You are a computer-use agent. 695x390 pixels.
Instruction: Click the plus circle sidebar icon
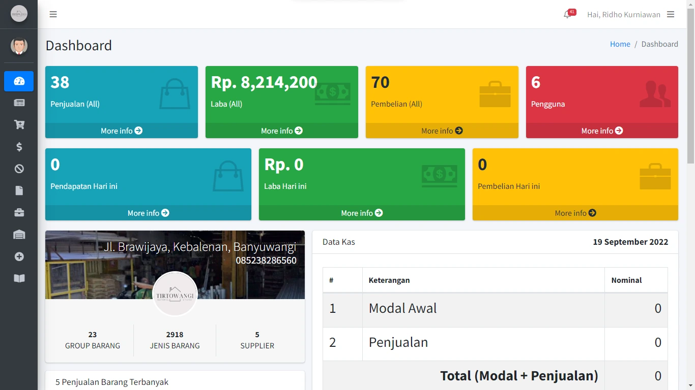point(19,256)
